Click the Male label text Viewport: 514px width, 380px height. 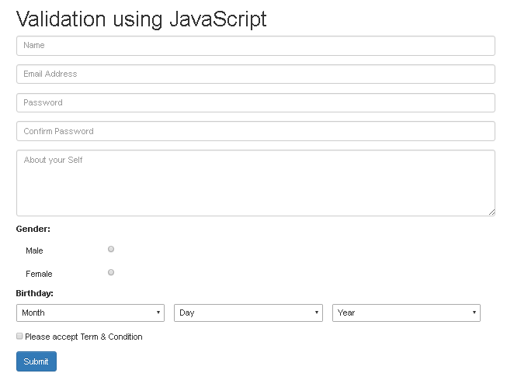(34, 250)
